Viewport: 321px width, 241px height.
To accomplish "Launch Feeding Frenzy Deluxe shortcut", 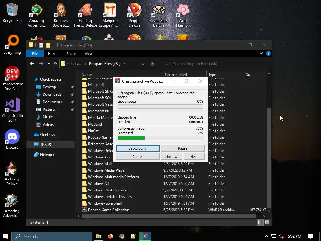I will 85,15.
